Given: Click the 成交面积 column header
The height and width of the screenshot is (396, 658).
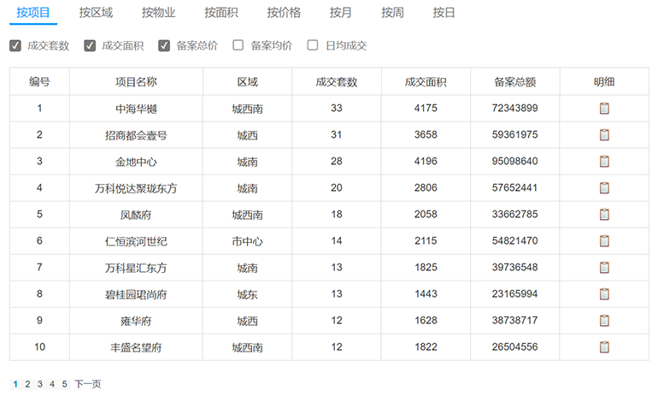Looking at the screenshot, I should 426,81.
